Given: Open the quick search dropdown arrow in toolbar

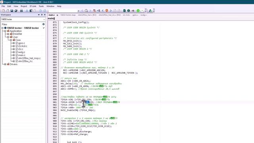Looking at the screenshot, I should (x=79, y=11).
